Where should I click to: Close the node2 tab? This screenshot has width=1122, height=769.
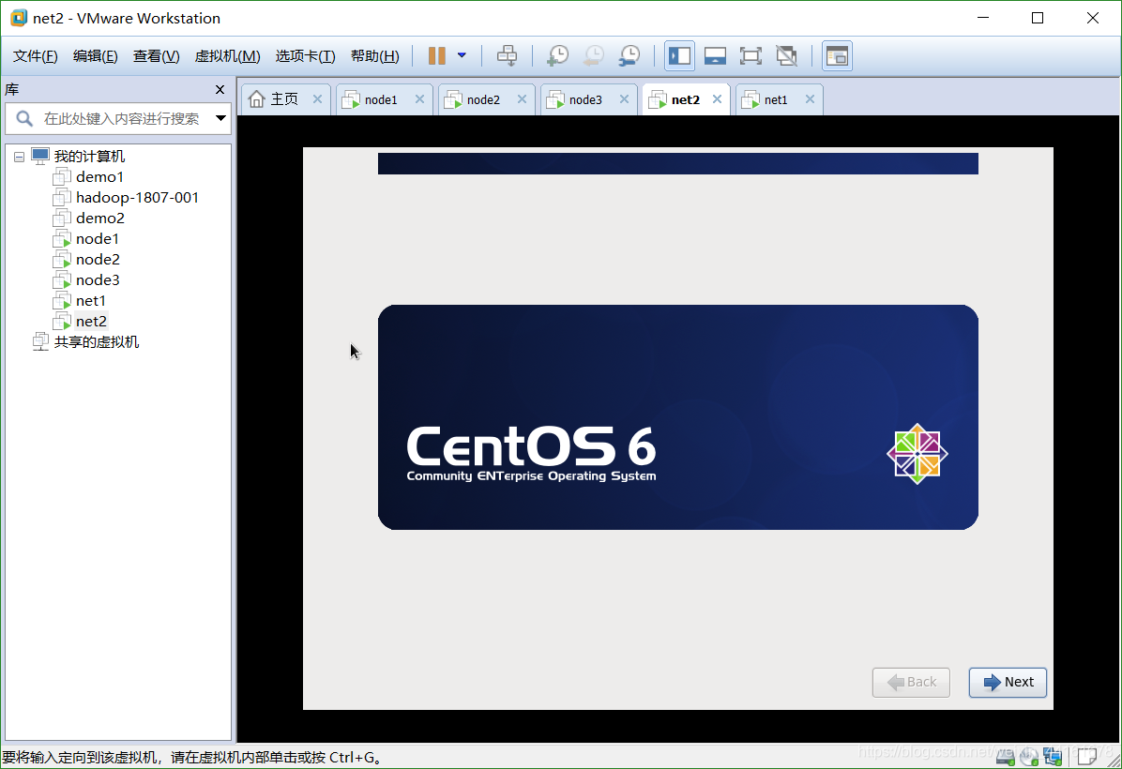(x=523, y=99)
